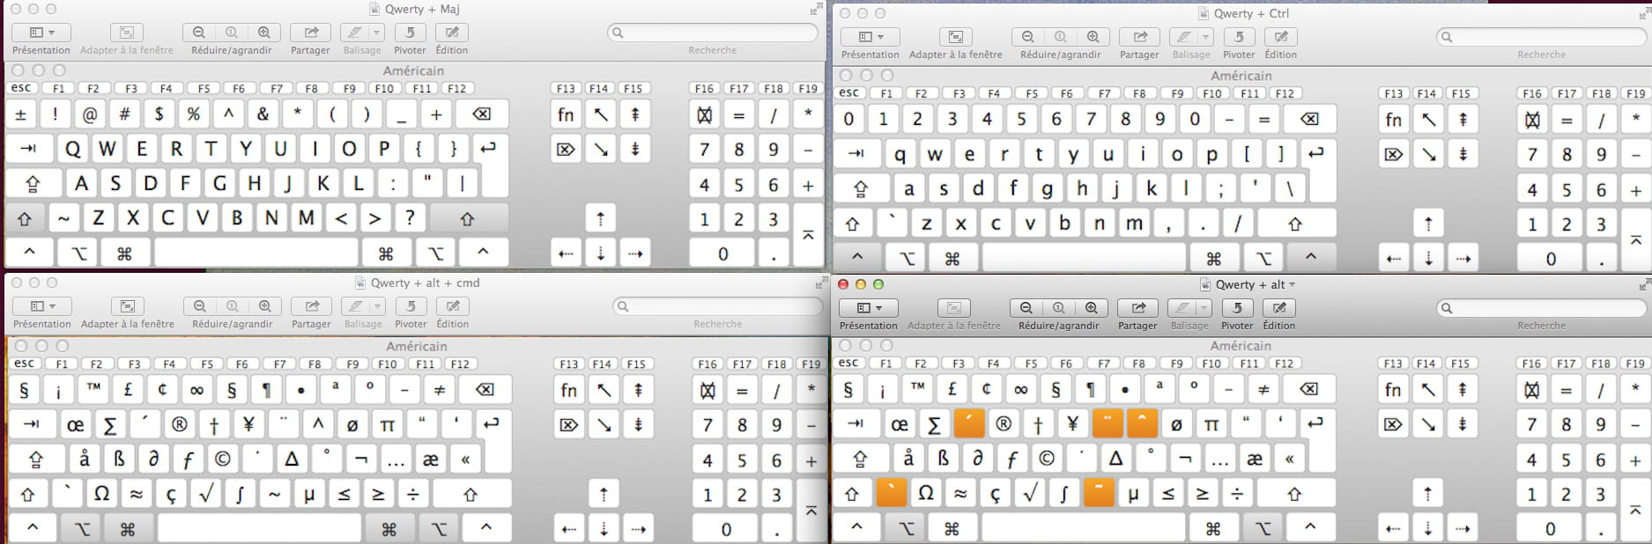
Task: Open Édition in the Qwerty + Ctrl window
Action: pos(1281,37)
